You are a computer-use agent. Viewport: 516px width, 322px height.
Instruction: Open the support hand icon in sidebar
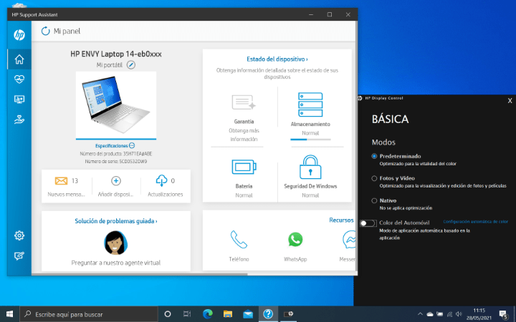click(x=19, y=119)
